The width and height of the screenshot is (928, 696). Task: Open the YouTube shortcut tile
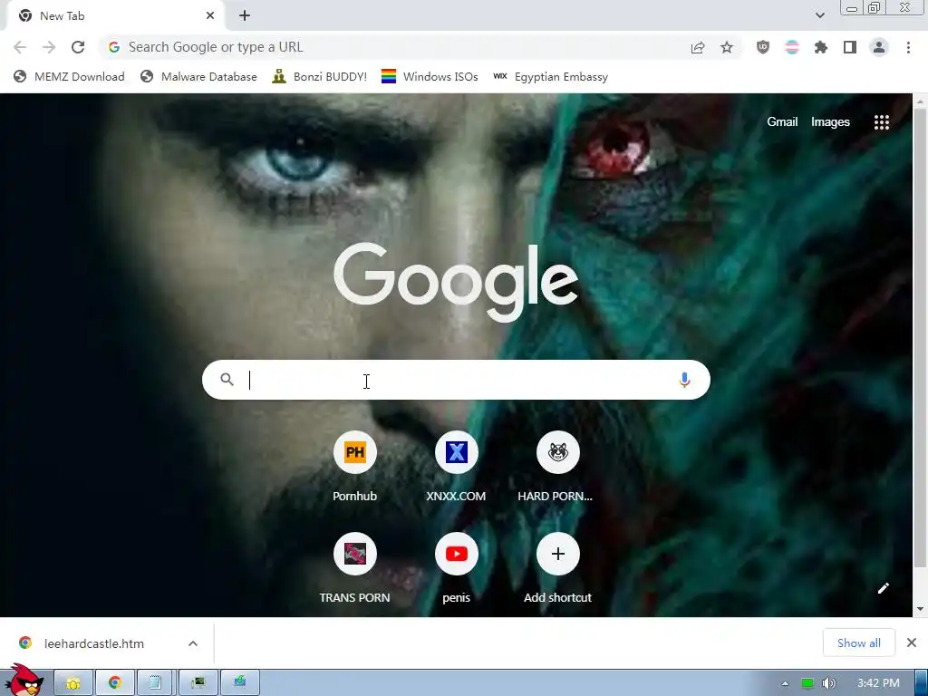(x=456, y=569)
